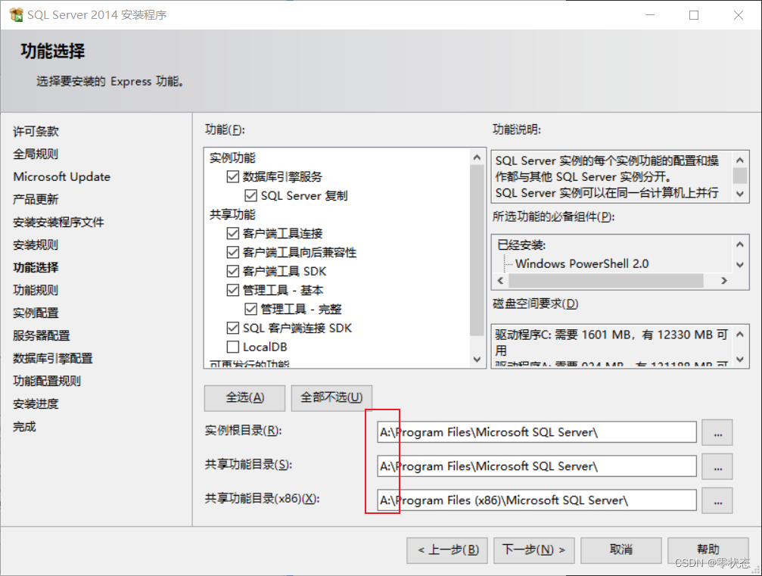The height and width of the screenshot is (576, 762).
Task: Toggle 数据库引擎服务 checkbox
Action: [x=233, y=176]
